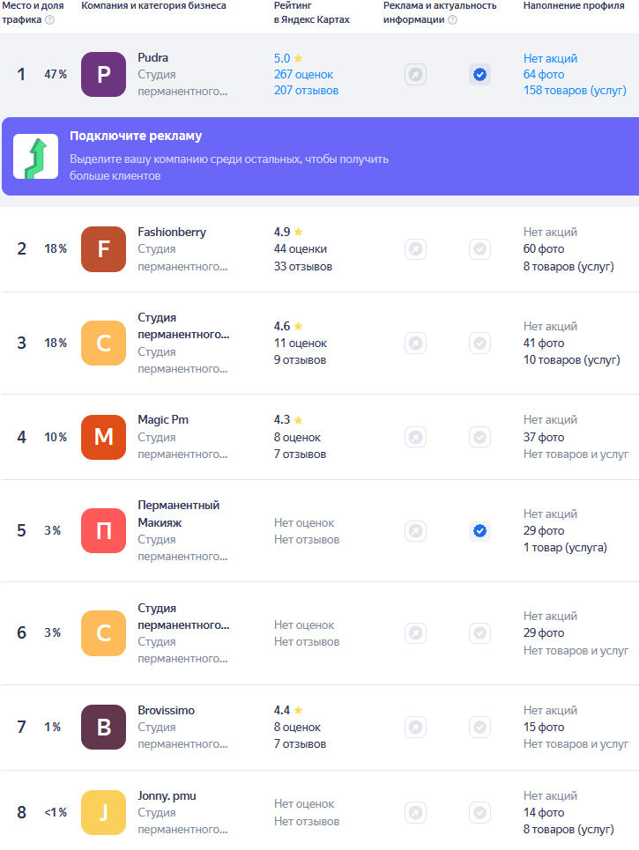Click the orange C avatar in row 3
The width and height of the screenshot is (639, 850).
104,344
